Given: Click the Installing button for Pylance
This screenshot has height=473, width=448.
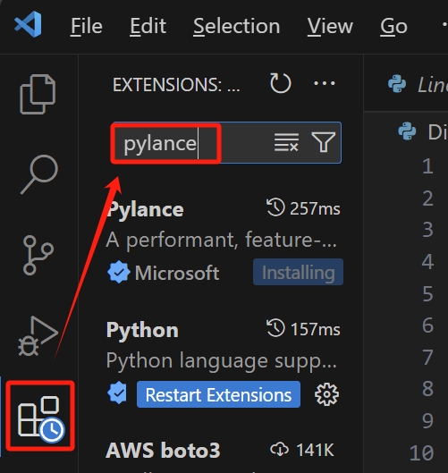Looking at the screenshot, I should pyautogui.click(x=298, y=272).
